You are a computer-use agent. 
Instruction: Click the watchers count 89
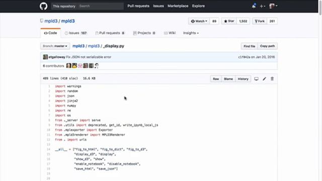tap(214, 21)
